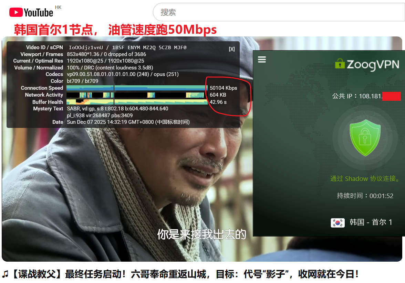Click the YouTube wordmark text
The image size is (405, 283).
pyautogui.click(x=38, y=13)
